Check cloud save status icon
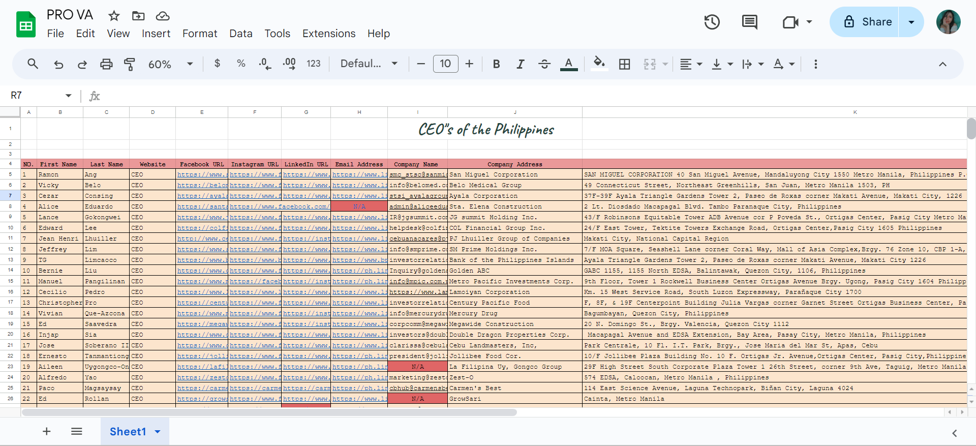The width and height of the screenshot is (976, 446). click(x=163, y=16)
